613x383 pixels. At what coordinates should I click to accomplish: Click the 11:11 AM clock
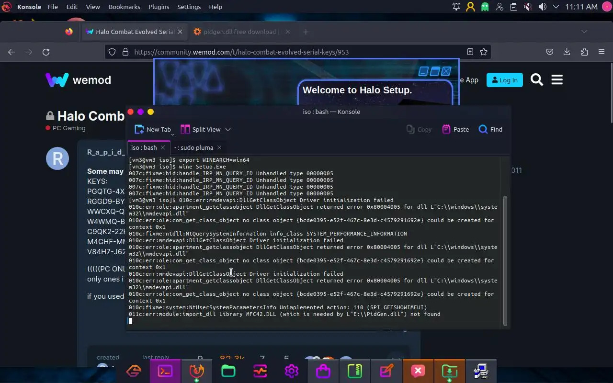tap(581, 7)
